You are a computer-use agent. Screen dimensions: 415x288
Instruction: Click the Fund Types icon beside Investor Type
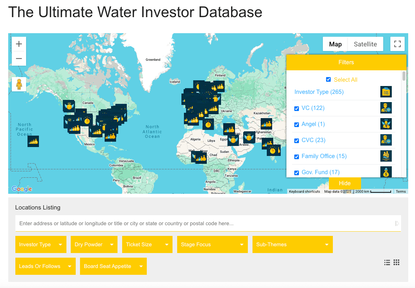coord(386,92)
